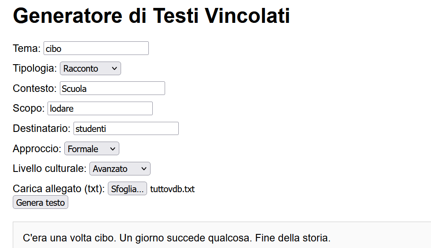Select the Scopo input containing "lodare"
This screenshot has height=248, width=431.
100,109
